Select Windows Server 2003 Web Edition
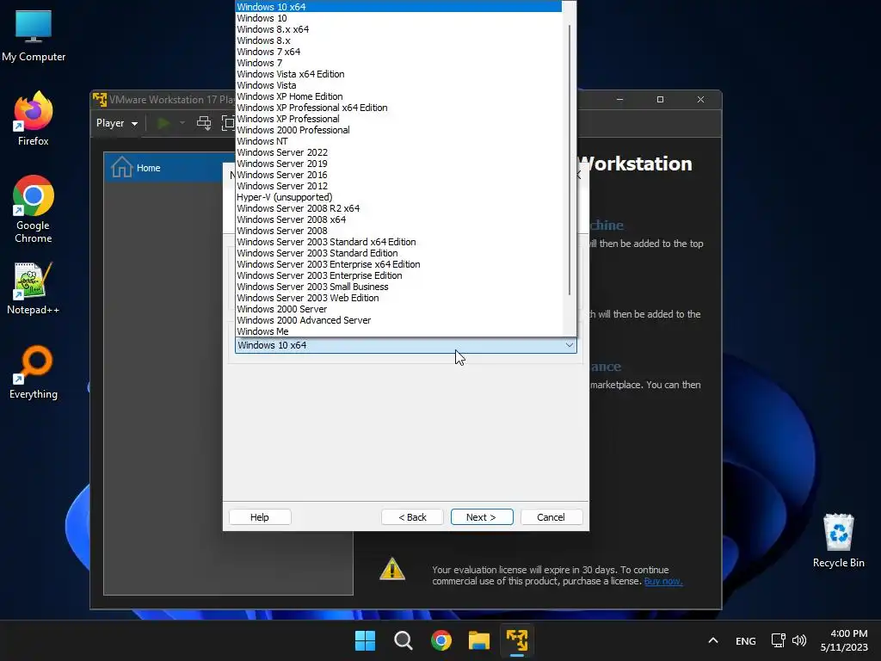 [398, 298]
